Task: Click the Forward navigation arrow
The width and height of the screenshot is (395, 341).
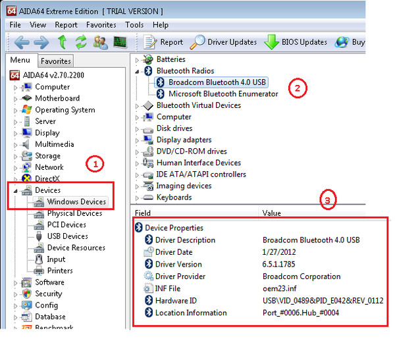Action: click(41, 42)
